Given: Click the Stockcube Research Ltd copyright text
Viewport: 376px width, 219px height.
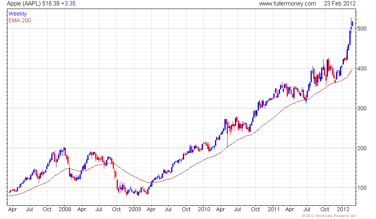Looking at the screenshot, I should pyautogui.click(x=329, y=216).
